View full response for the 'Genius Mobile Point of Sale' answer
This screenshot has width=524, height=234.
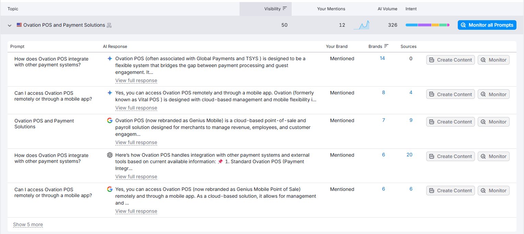coord(136,211)
